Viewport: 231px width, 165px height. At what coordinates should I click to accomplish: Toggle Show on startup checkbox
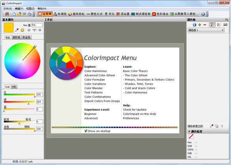[86, 131]
